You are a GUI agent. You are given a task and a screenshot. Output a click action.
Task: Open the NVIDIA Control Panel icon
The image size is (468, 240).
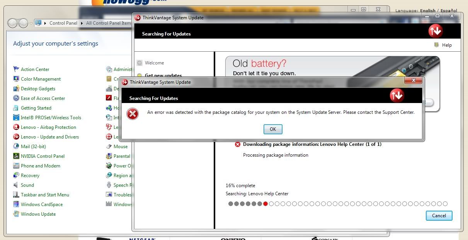16,156
